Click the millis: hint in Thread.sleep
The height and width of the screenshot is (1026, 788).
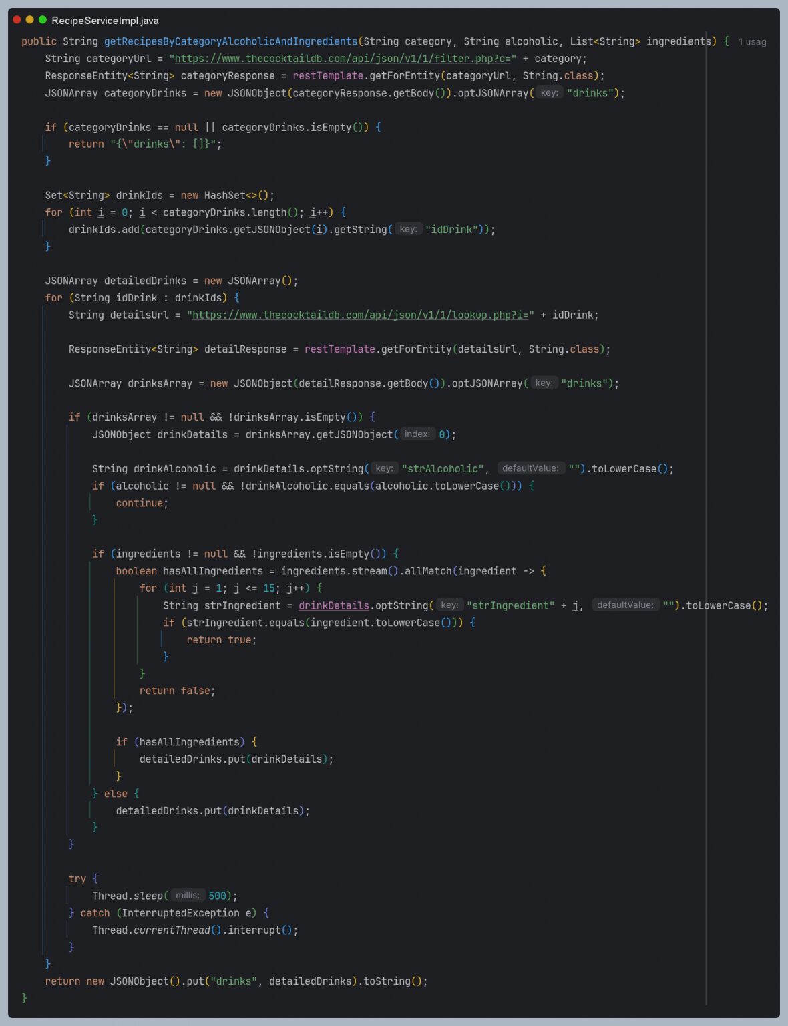[188, 896]
